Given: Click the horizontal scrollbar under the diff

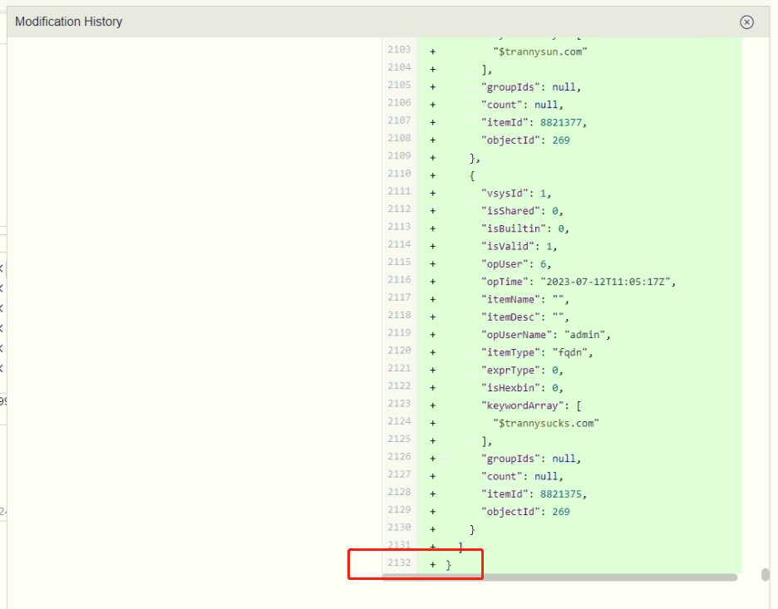Looking at the screenshot, I should [x=559, y=577].
